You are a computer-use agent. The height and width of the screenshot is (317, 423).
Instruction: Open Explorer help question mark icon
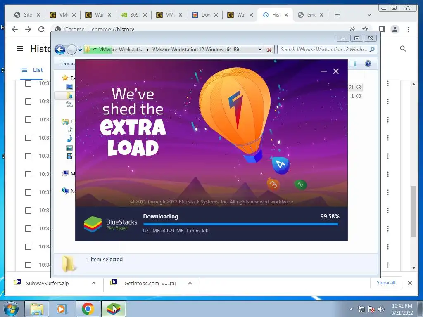point(368,64)
